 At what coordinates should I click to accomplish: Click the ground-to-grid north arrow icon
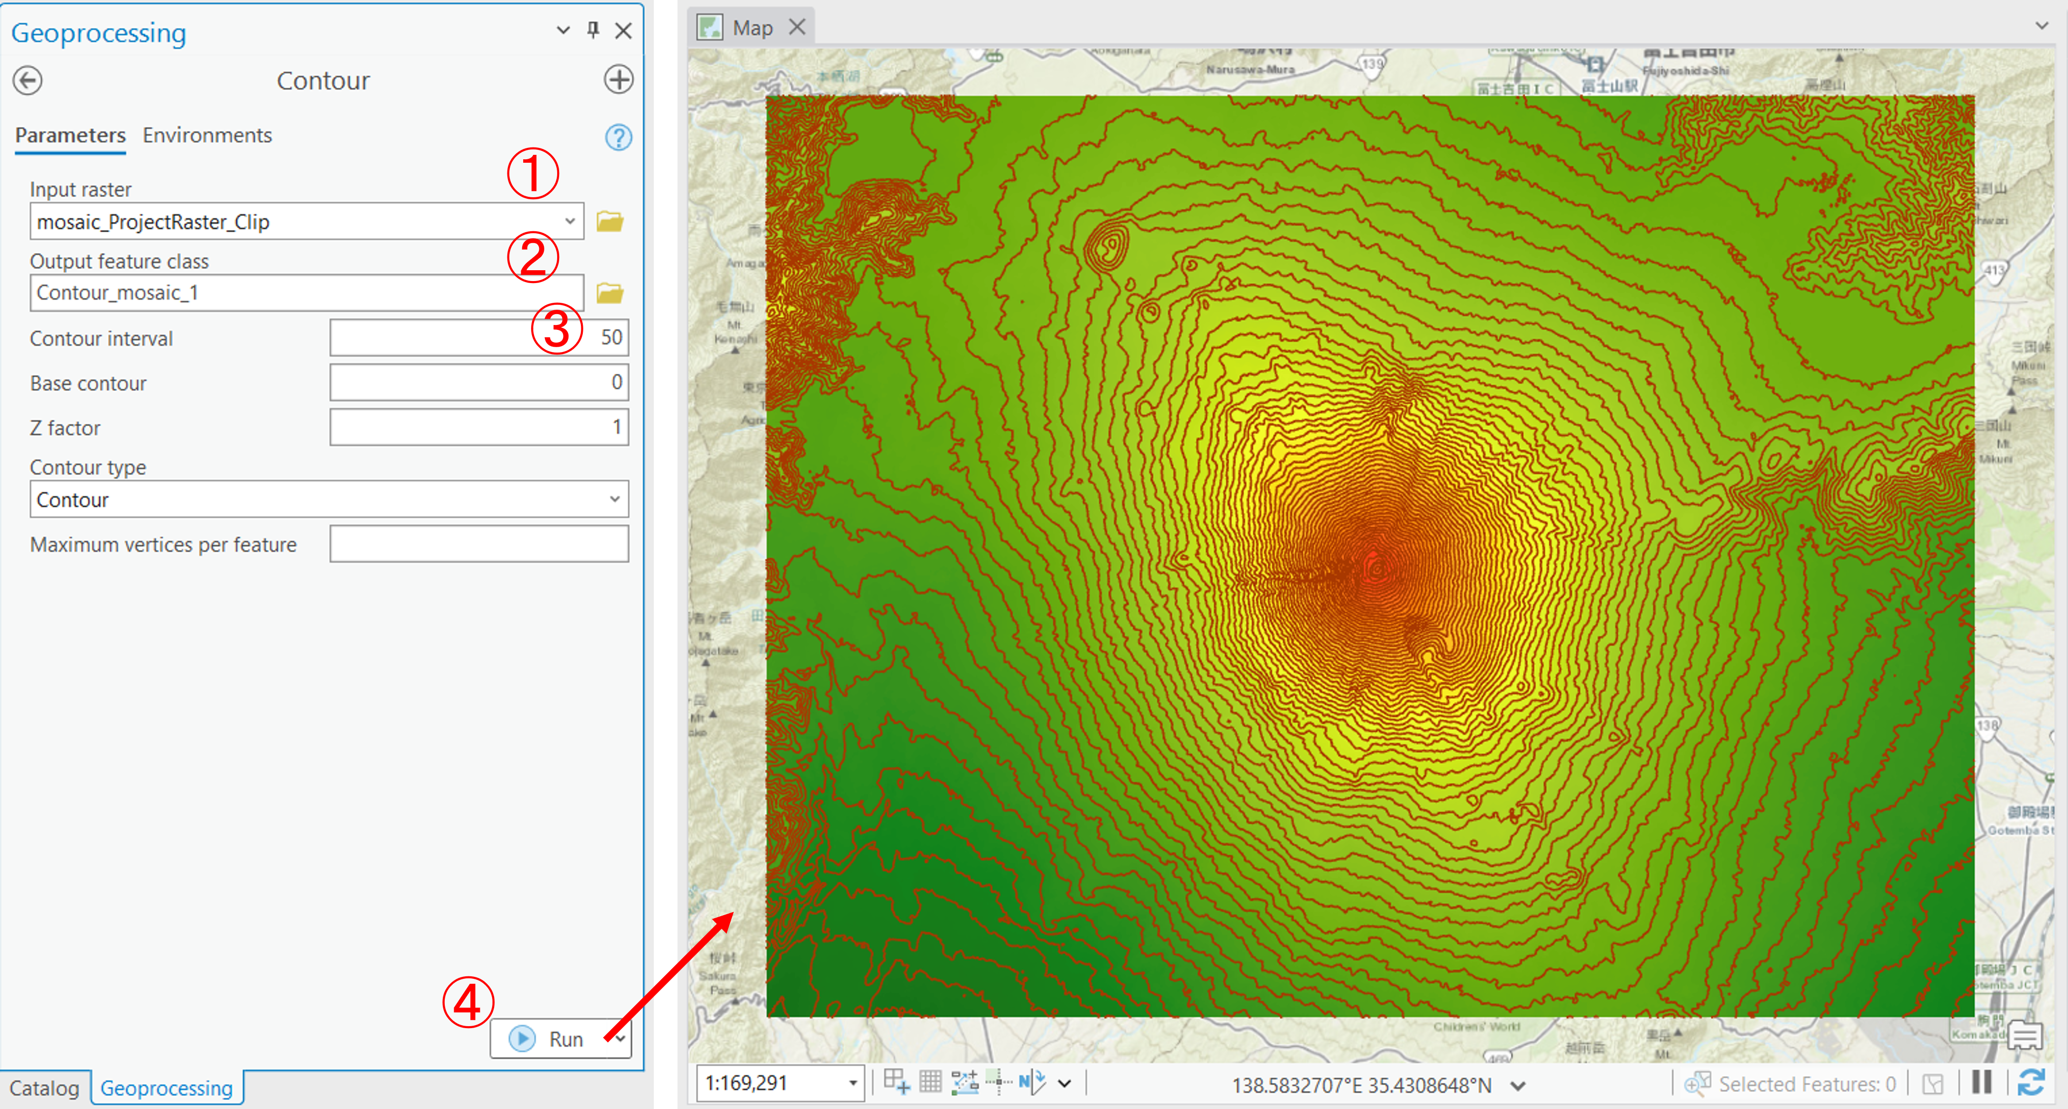pos(1033,1082)
